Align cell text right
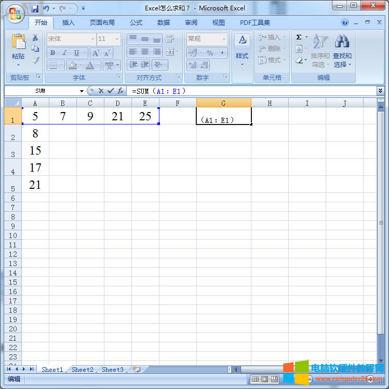 point(157,52)
